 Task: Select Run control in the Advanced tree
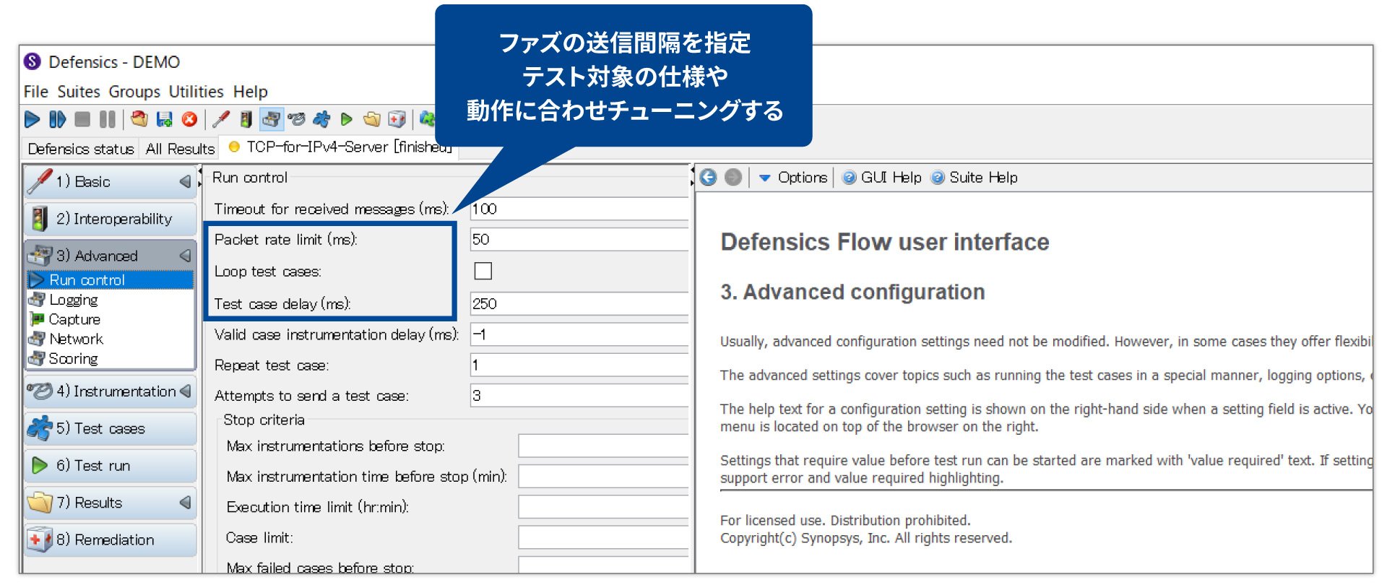tap(111, 279)
